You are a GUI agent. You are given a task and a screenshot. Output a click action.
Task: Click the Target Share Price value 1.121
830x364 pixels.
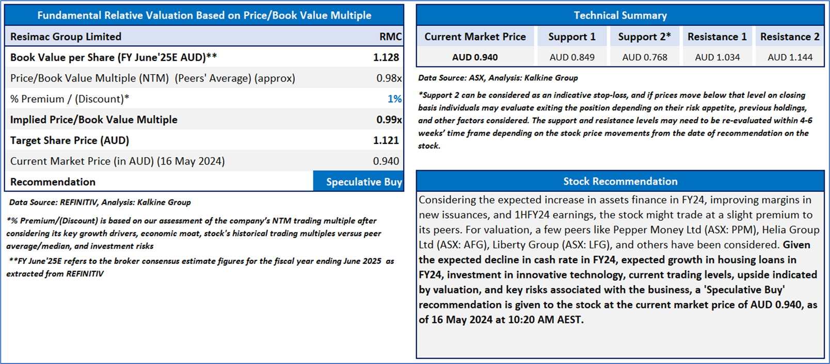[x=386, y=140]
